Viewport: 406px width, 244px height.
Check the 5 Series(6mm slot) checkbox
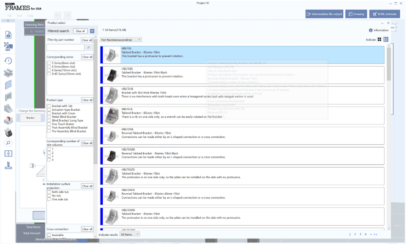pos(49,63)
